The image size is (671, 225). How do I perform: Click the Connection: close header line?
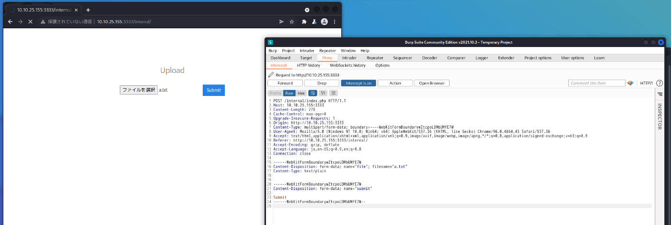pyautogui.click(x=292, y=154)
